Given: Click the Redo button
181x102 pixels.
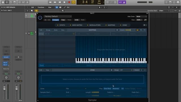Looking at the screenshot, I should point(83,20).
